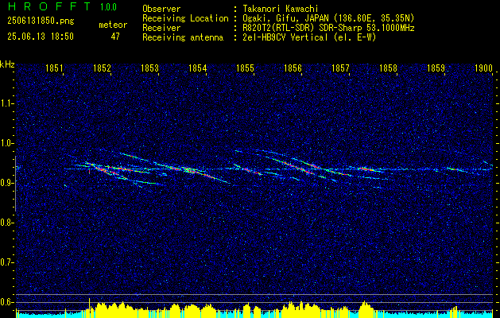Click the date stamp 25.06.13 18:50
This screenshot has width=500, height=318.
(x=41, y=37)
